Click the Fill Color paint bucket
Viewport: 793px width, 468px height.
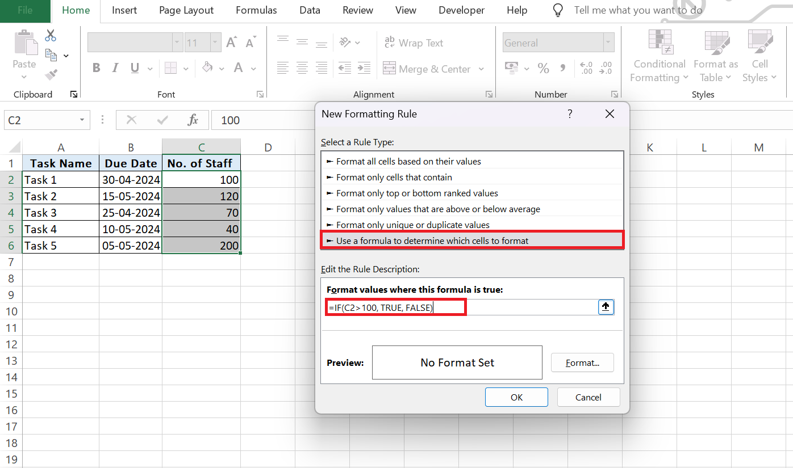click(207, 68)
